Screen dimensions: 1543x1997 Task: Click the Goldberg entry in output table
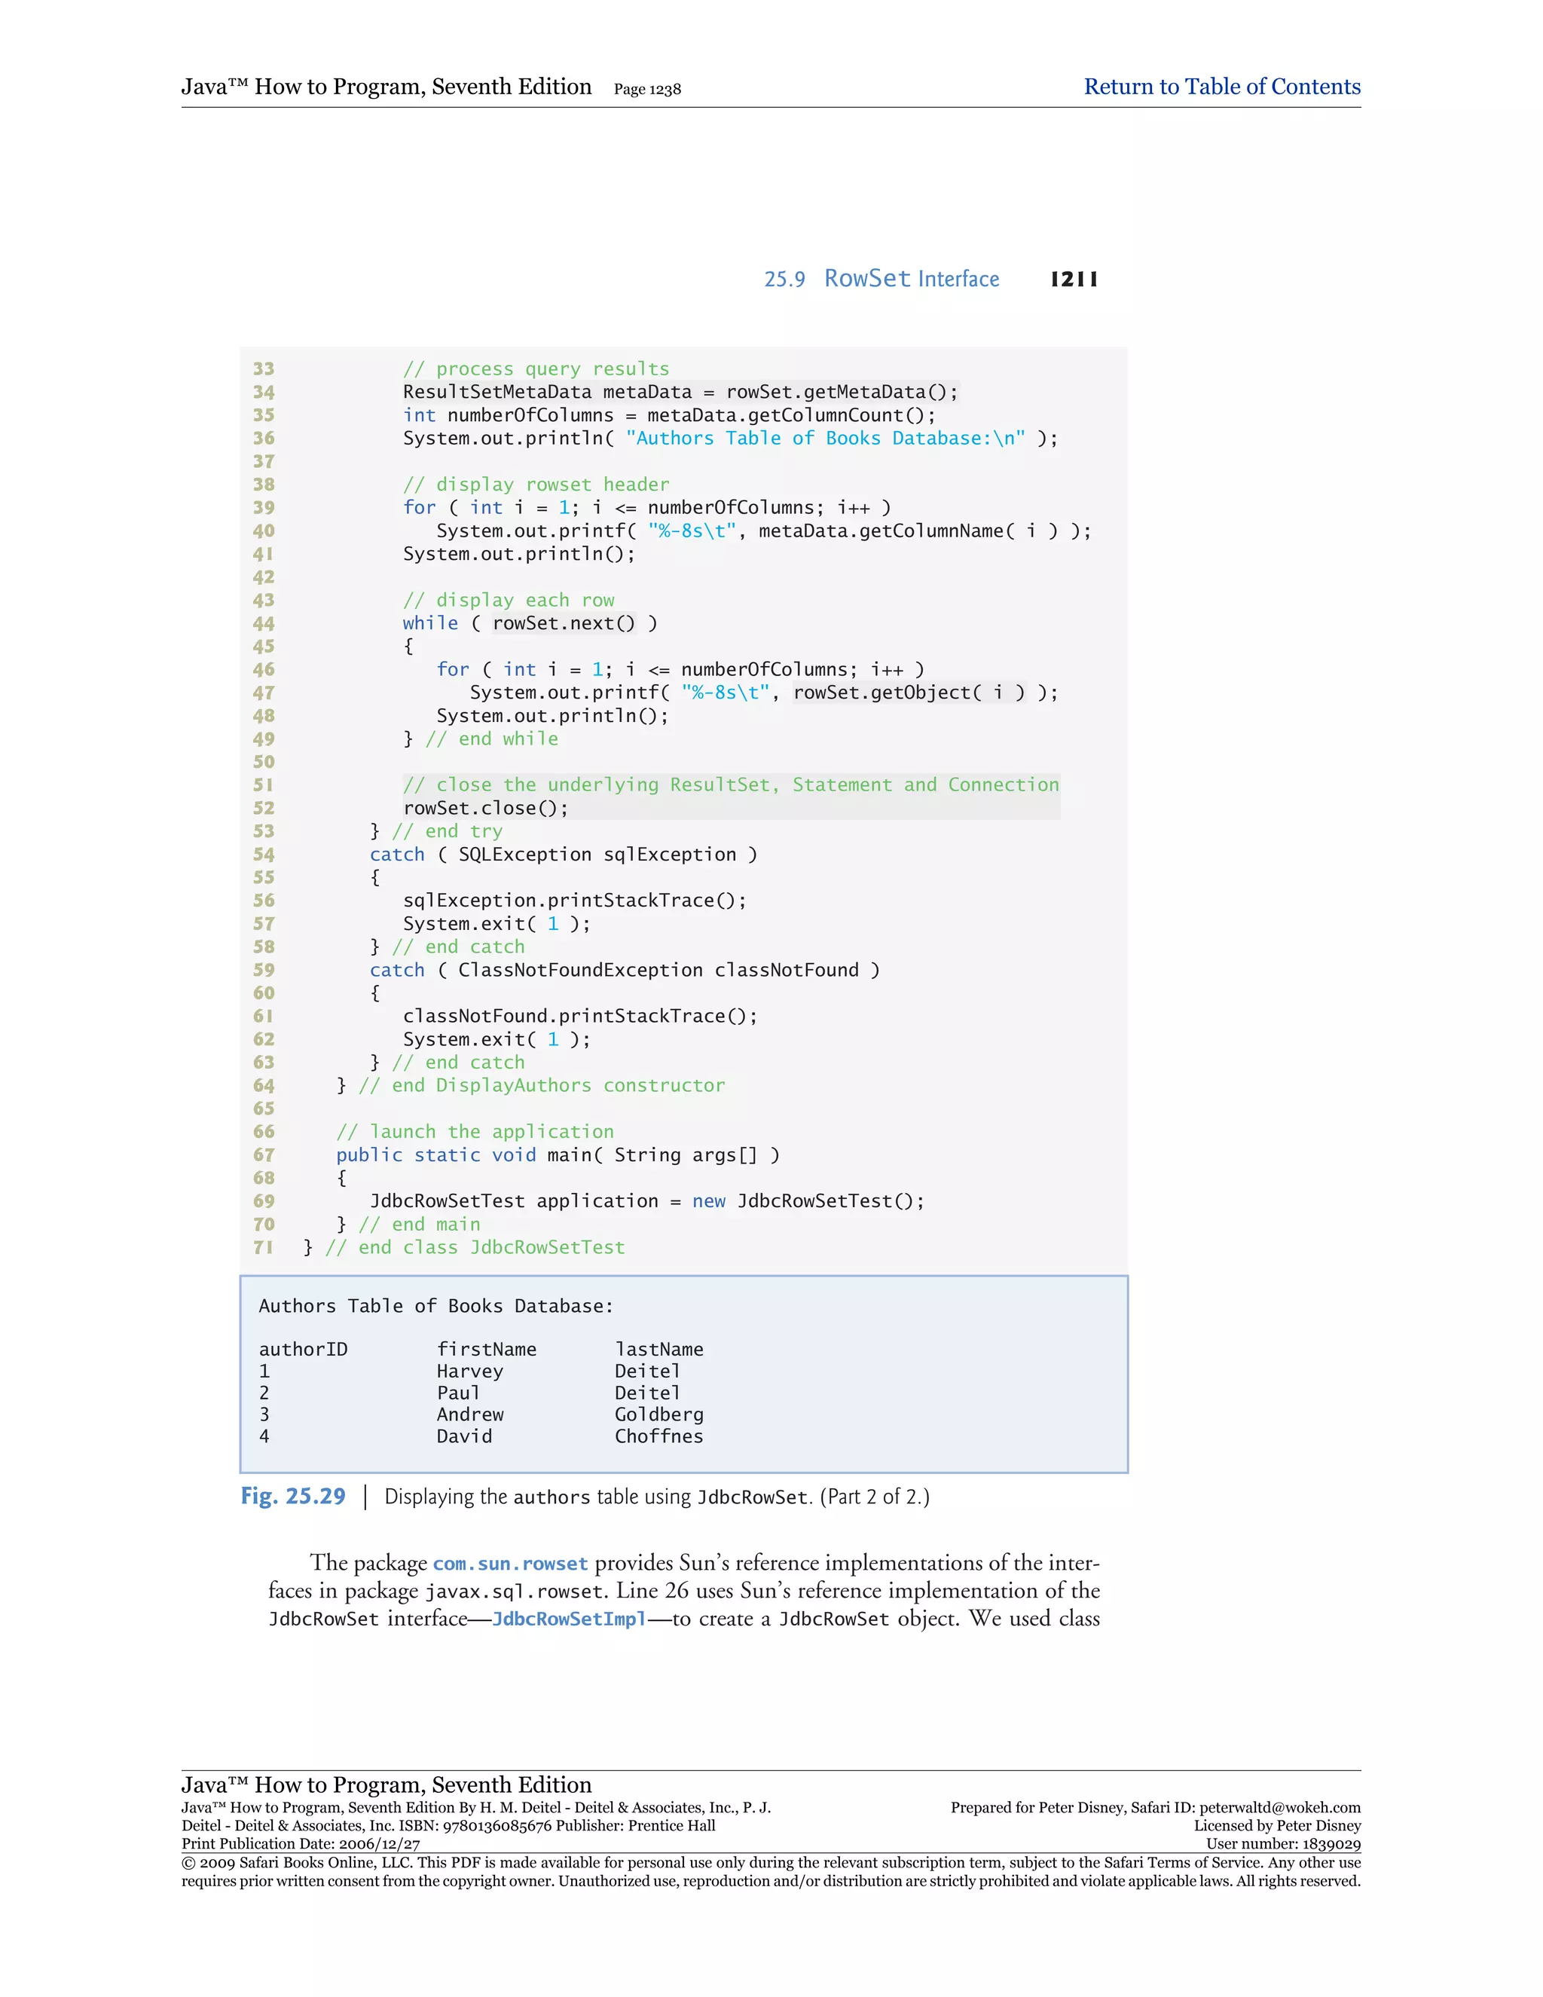(658, 1414)
